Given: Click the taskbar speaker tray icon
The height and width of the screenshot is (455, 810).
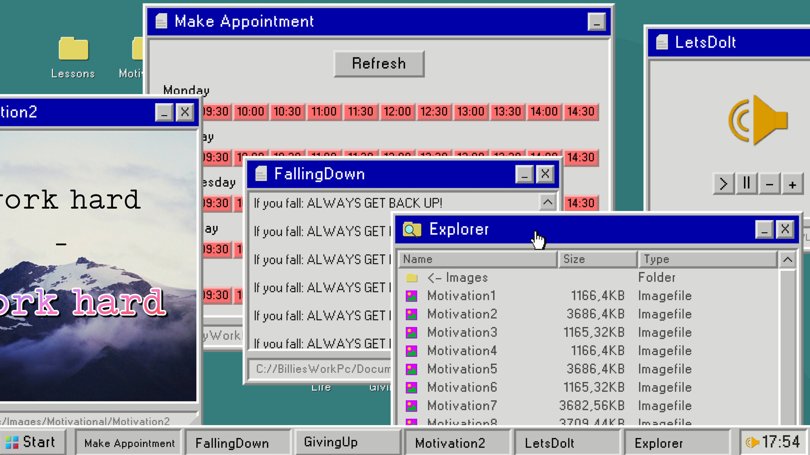Looking at the screenshot, I should point(752,442).
